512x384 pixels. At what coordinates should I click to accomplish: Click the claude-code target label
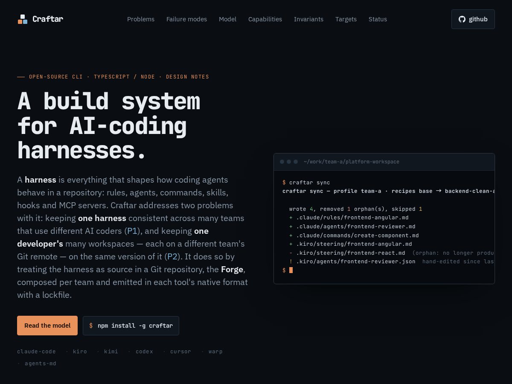[x=36, y=352]
